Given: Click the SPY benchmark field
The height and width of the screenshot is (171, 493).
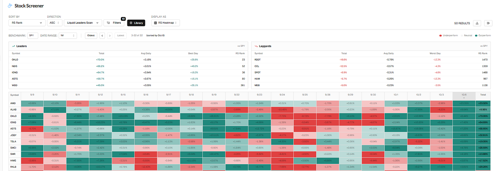Looking at the screenshot, I should (33, 35).
